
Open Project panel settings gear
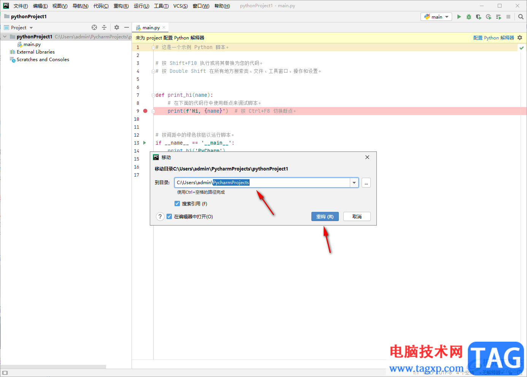[117, 27]
